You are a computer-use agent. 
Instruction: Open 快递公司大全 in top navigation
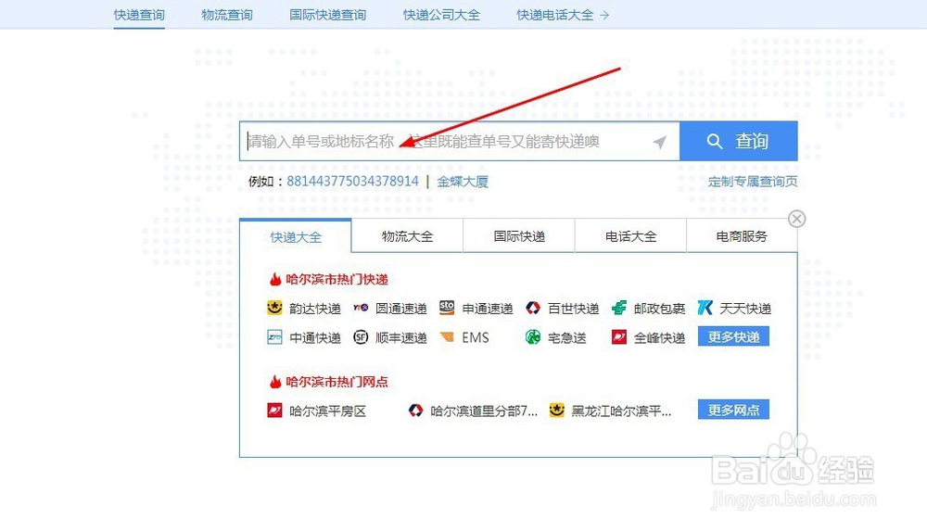tap(441, 15)
